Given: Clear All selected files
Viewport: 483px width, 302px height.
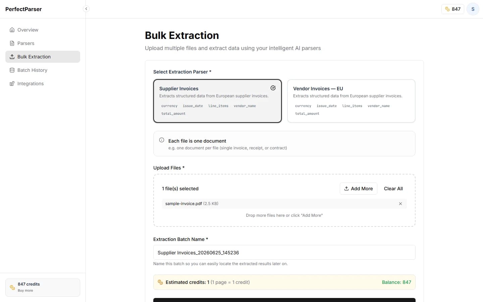Looking at the screenshot, I should click(393, 189).
